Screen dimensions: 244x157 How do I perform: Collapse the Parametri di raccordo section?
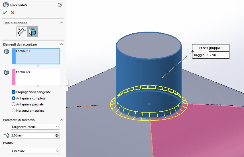point(62,120)
